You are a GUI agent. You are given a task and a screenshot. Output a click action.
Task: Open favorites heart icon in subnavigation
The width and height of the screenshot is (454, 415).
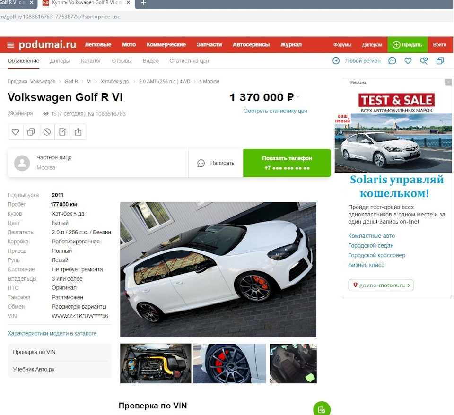[x=408, y=61]
